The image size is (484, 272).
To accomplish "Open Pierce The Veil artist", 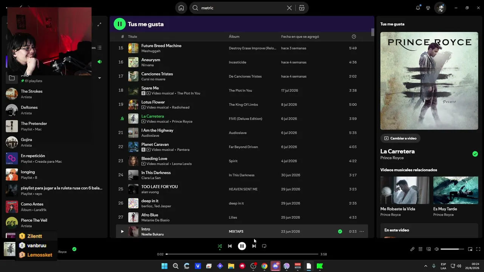I will (x=55, y=223).
